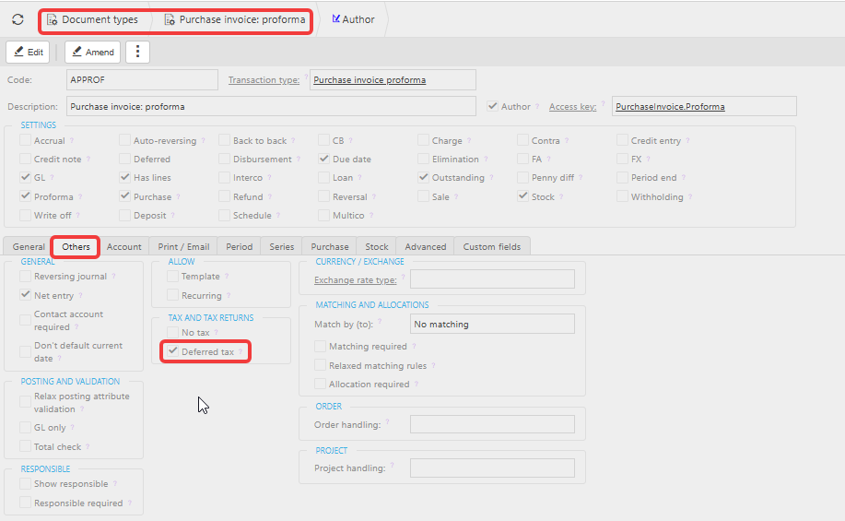Follow the Purchase invoice proforma link
Screen dimensions: 845x521
[x=370, y=80]
